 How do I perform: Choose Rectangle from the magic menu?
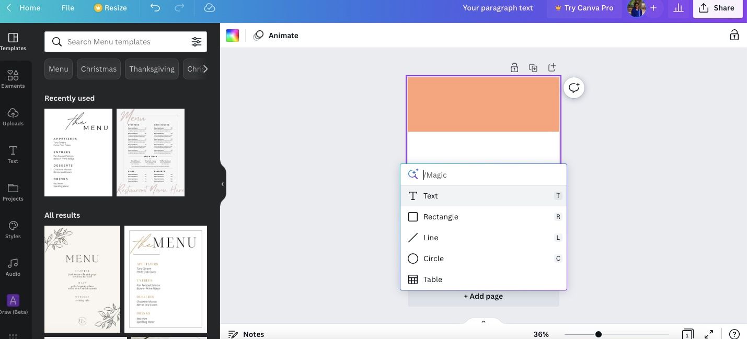(x=484, y=217)
